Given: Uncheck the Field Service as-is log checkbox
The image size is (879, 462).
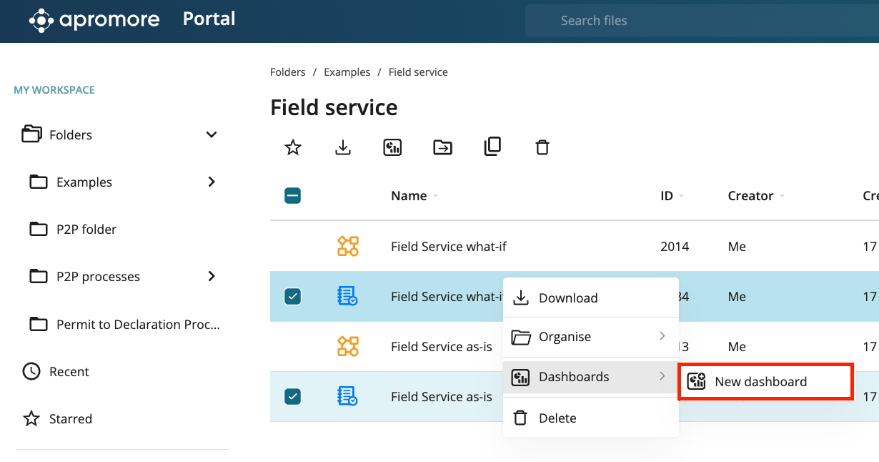Looking at the screenshot, I should (292, 396).
